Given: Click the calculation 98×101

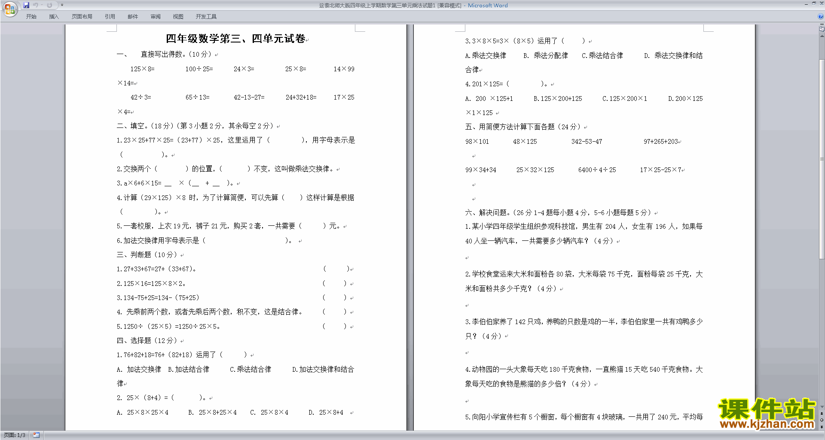Looking at the screenshot, I should [477, 141].
